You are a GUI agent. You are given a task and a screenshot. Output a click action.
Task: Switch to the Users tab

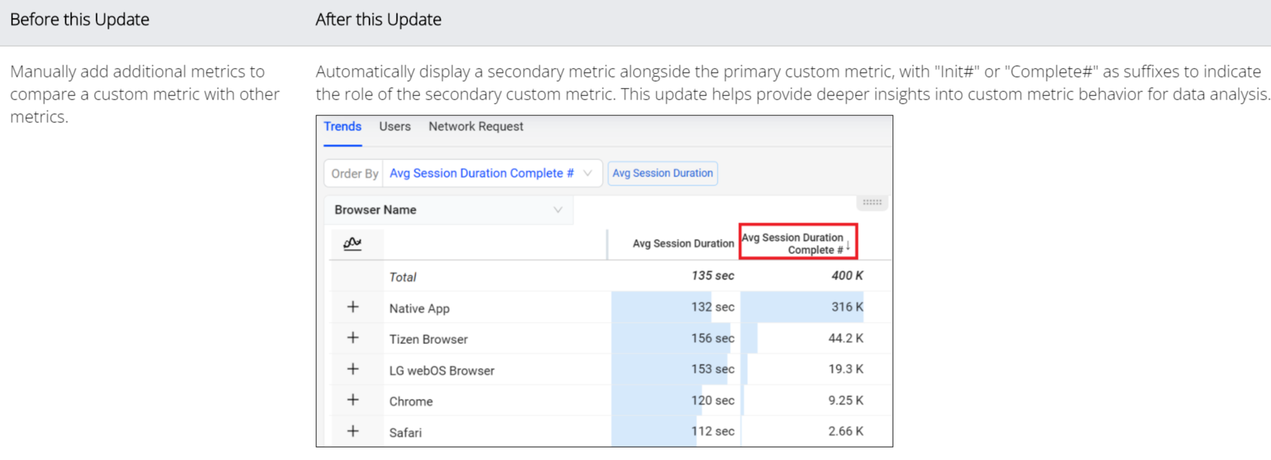click(x=395, y=127)
